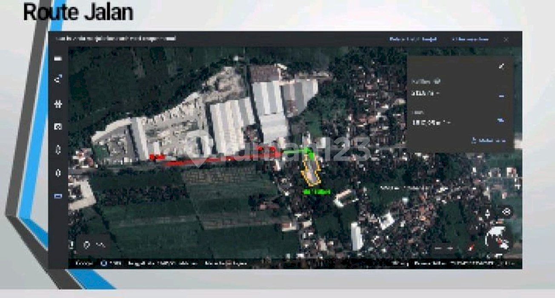Image resolution: width=555 pixels, height=298 pixels.
Task: Select the draw line or shape tool
Action: (x=101, y=245)
